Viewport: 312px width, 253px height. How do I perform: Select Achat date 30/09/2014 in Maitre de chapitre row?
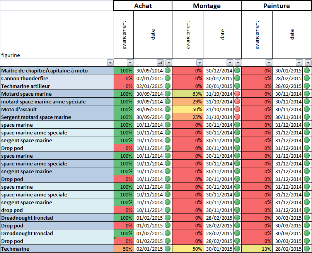click(149, 71)
